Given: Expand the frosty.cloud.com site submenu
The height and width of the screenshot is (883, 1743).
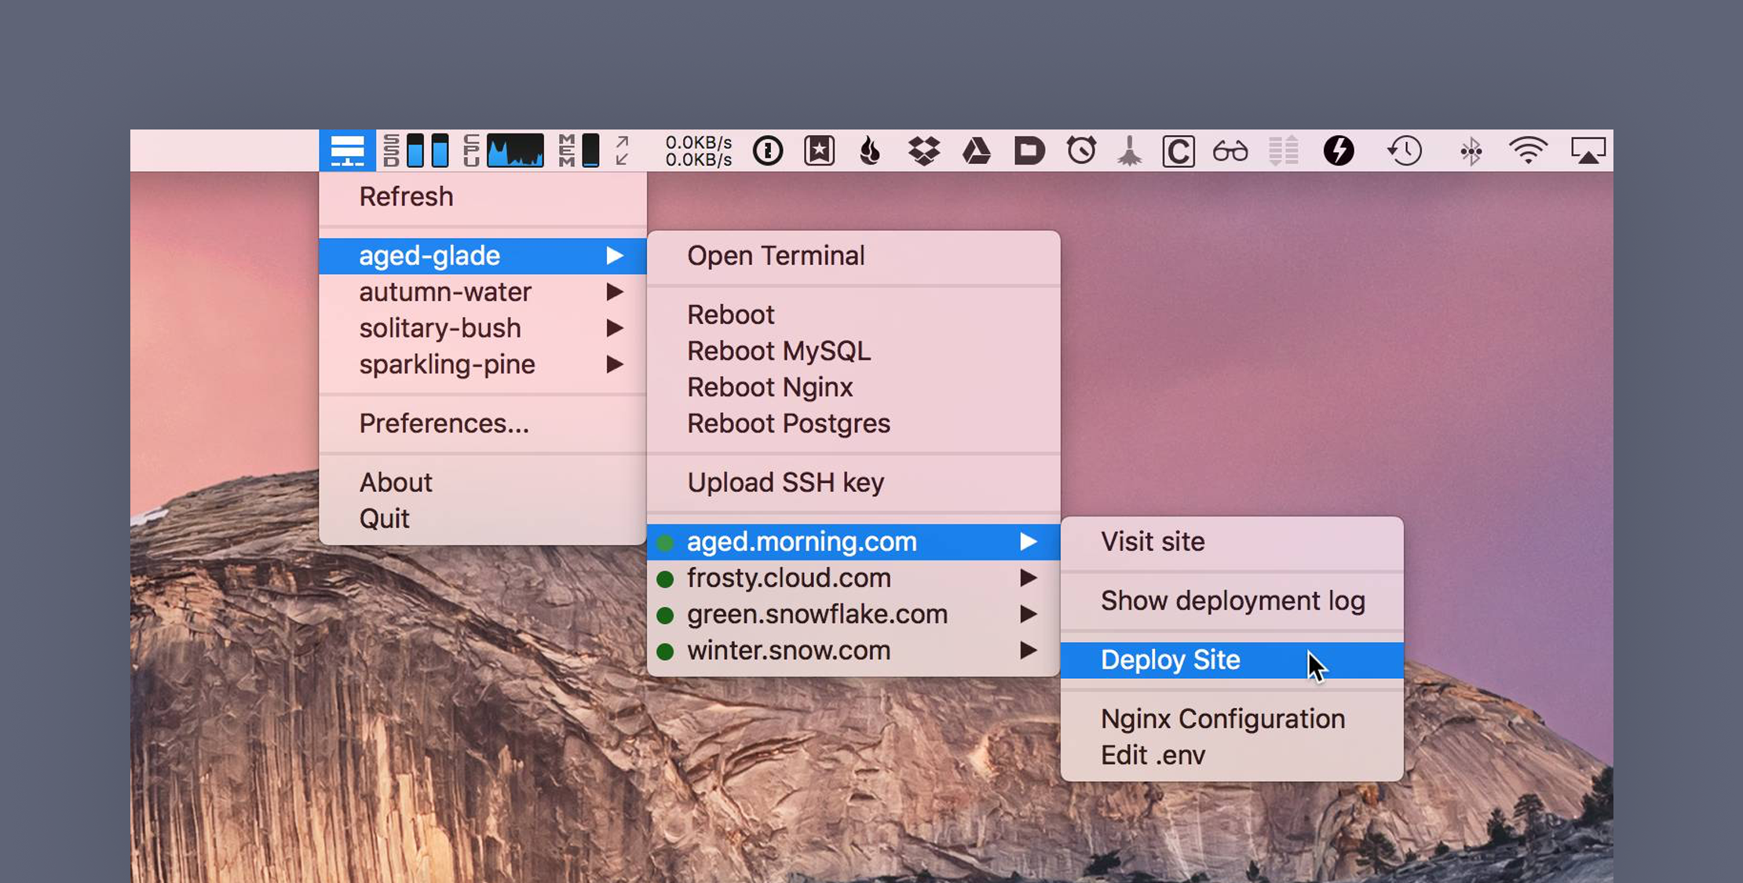Looking at the screenshot, I should coord(787,578).
